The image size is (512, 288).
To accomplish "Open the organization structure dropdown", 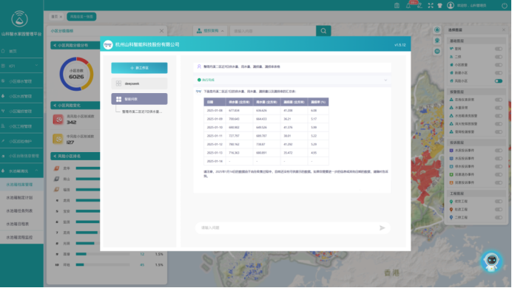I will [x=210, y=31].
